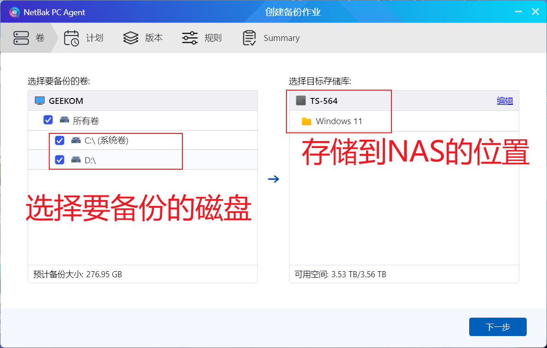The width and height of the screenshot is (547, 348).
Task: Open the 编辑 edit link for TS-564
Action: (505, 100)
